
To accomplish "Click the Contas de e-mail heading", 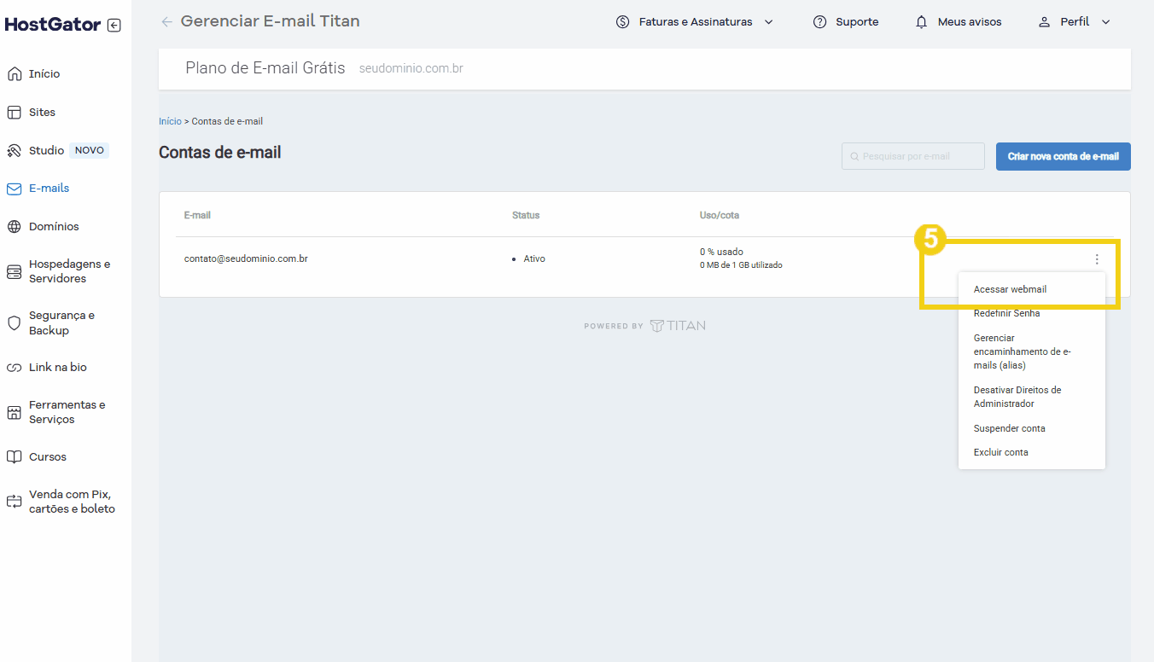I will 220,153.
